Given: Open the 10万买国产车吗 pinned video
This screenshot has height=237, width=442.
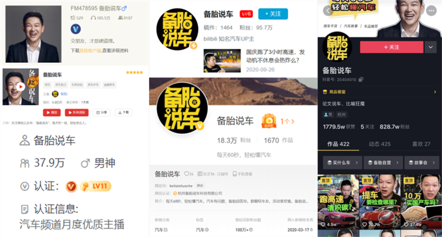Looking at the screenshot, I should [421, 202].
